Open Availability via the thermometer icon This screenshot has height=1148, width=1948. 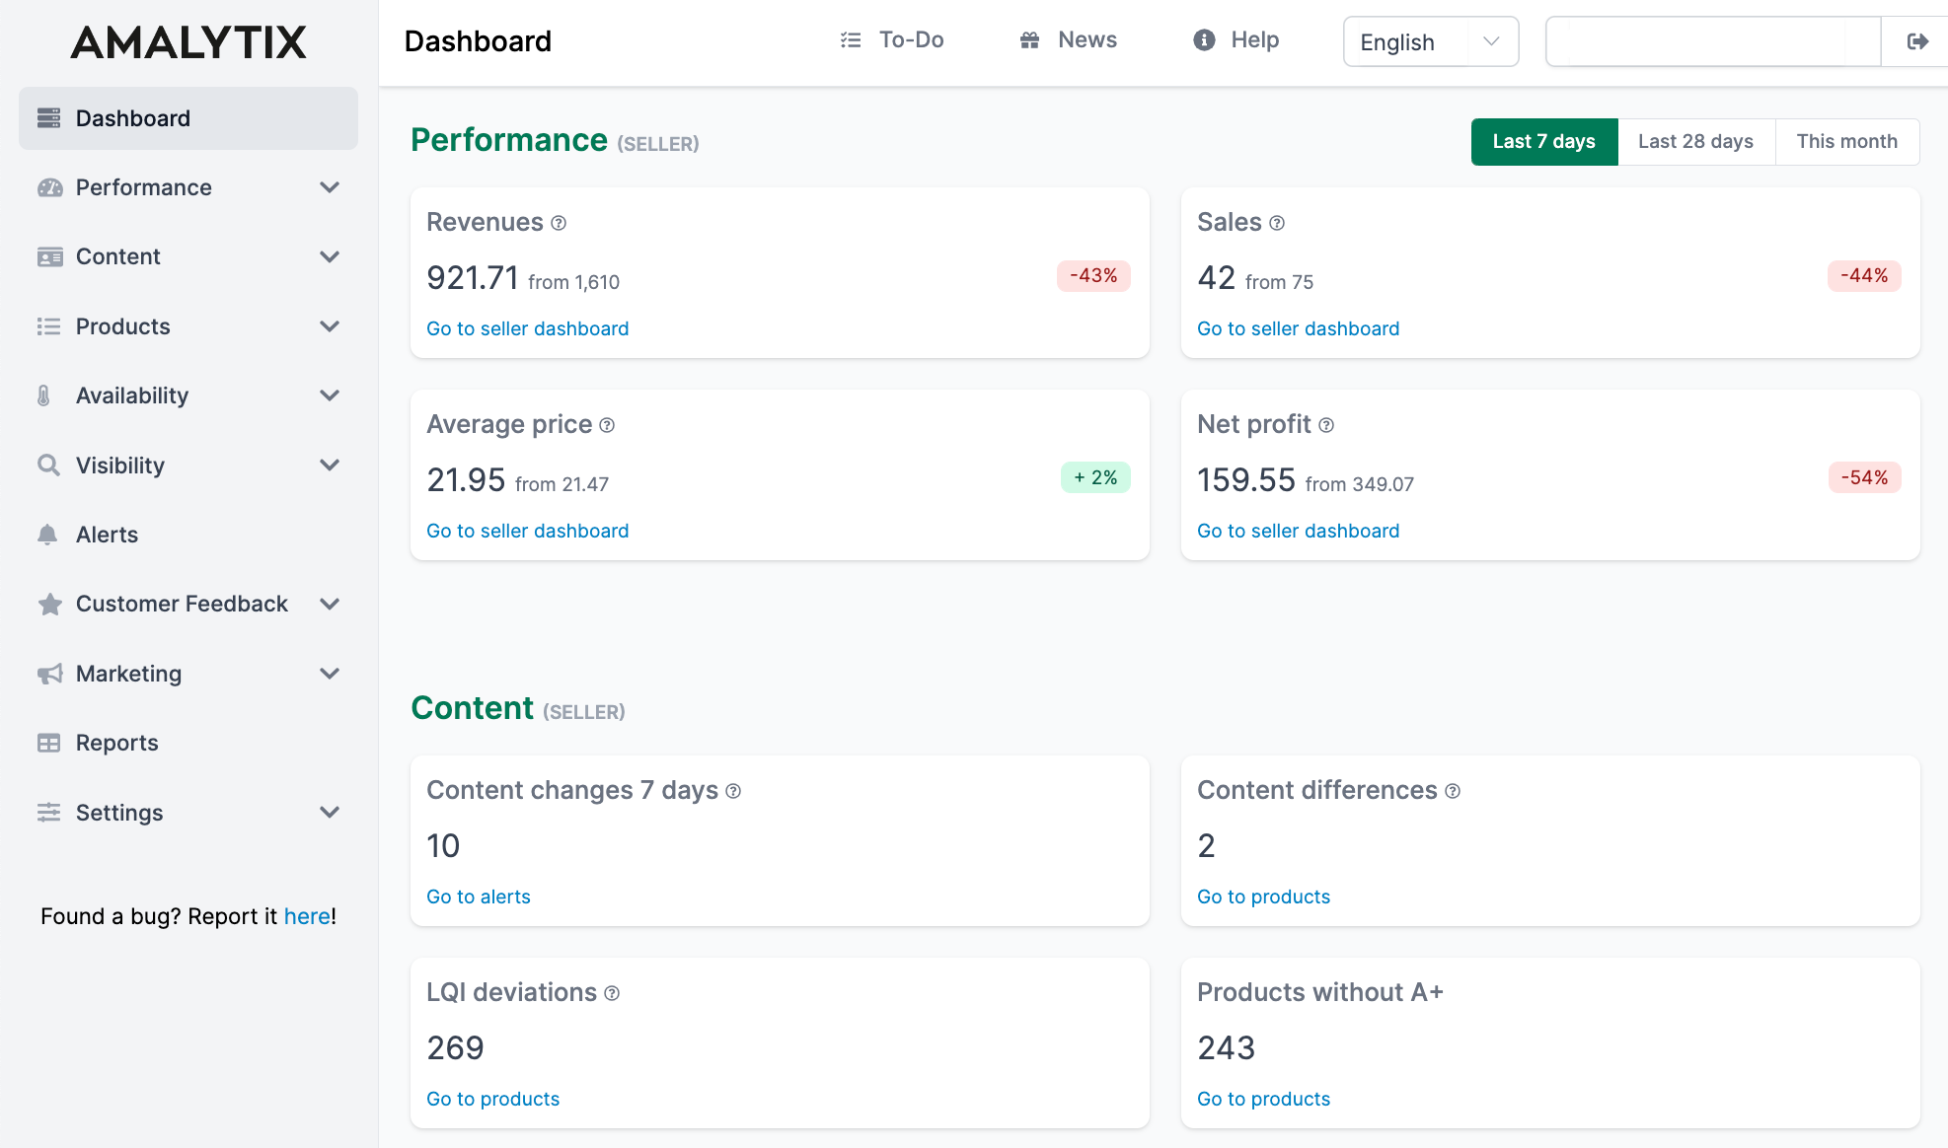tap(49, 395)
